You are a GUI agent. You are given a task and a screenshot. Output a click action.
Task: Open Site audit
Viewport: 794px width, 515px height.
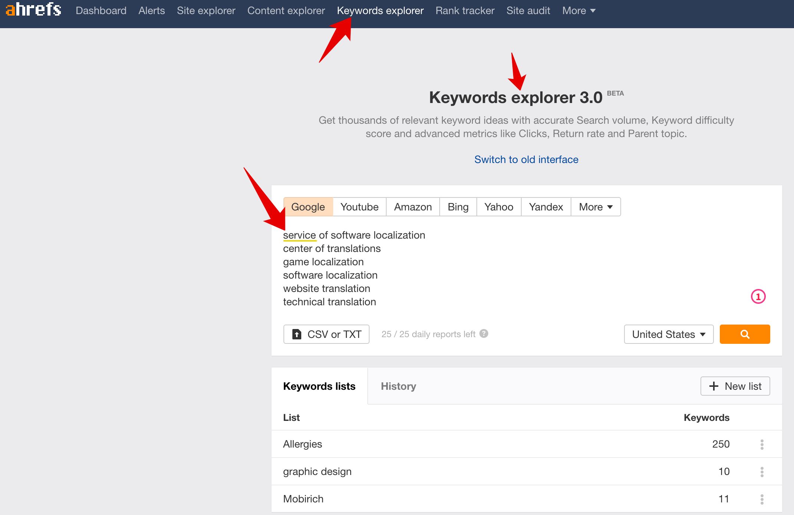528,11
